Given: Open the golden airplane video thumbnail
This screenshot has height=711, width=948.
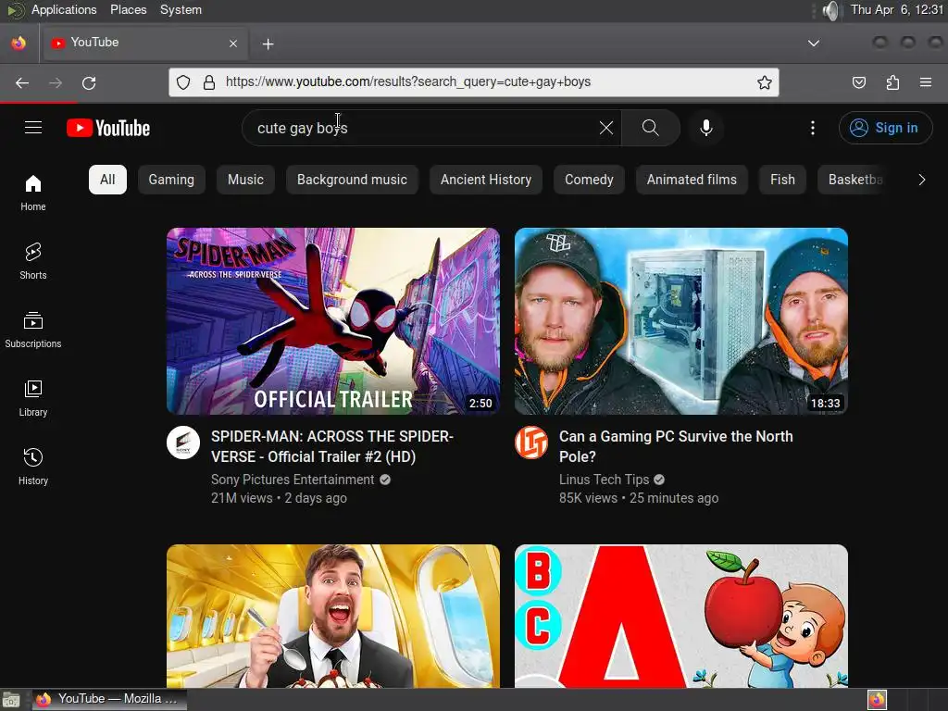Looking at the screenshot, I should point(333,616).
